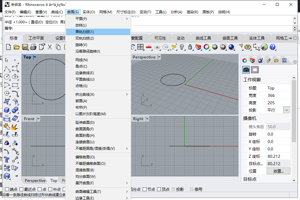Enable the 中点 snap checkbox
Image resolution: width=300 pixels, height=200 pixels.
tap(50, 189)
